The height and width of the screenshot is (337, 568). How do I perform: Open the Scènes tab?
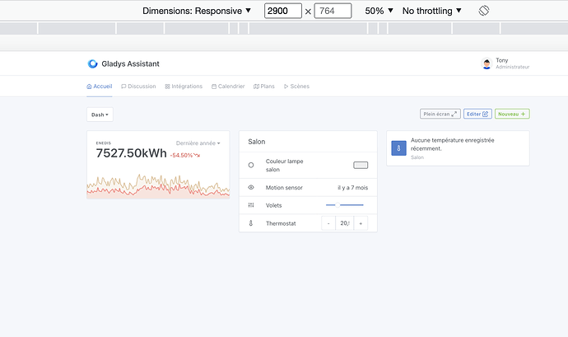(x=296, y=86)
